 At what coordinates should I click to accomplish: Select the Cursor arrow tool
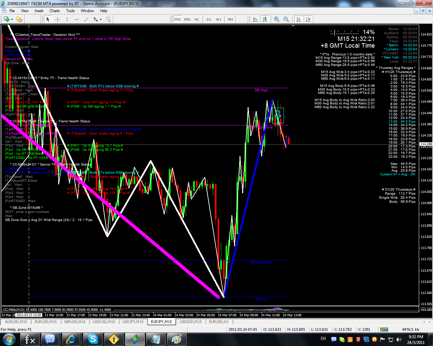48,19
